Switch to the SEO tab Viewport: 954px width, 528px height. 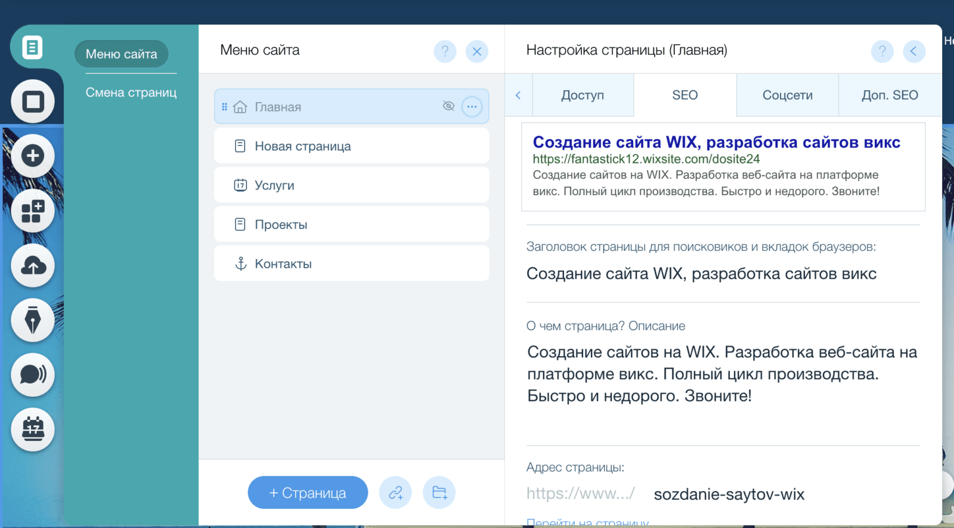684,95
